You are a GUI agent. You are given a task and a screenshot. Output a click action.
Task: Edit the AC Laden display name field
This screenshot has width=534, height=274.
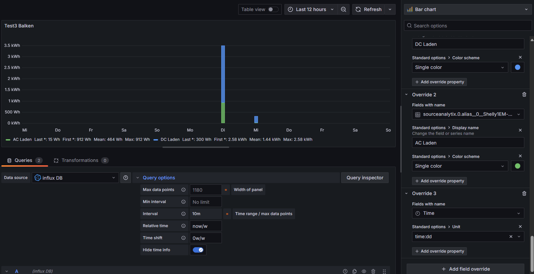pos(468,143)
